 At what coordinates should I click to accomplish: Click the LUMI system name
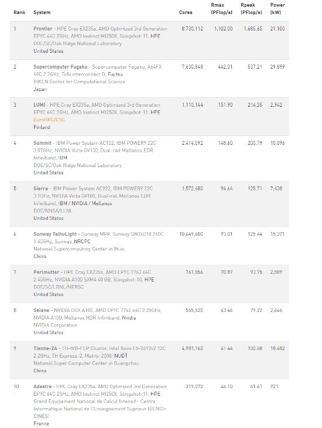pos(39,105)
